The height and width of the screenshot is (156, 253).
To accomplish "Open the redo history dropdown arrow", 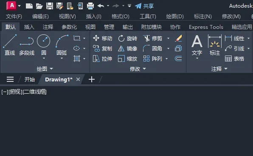I will tap(123, 6).
